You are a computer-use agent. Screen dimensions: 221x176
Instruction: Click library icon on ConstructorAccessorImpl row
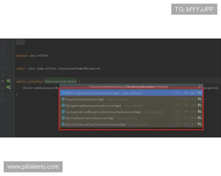point(200,99)
